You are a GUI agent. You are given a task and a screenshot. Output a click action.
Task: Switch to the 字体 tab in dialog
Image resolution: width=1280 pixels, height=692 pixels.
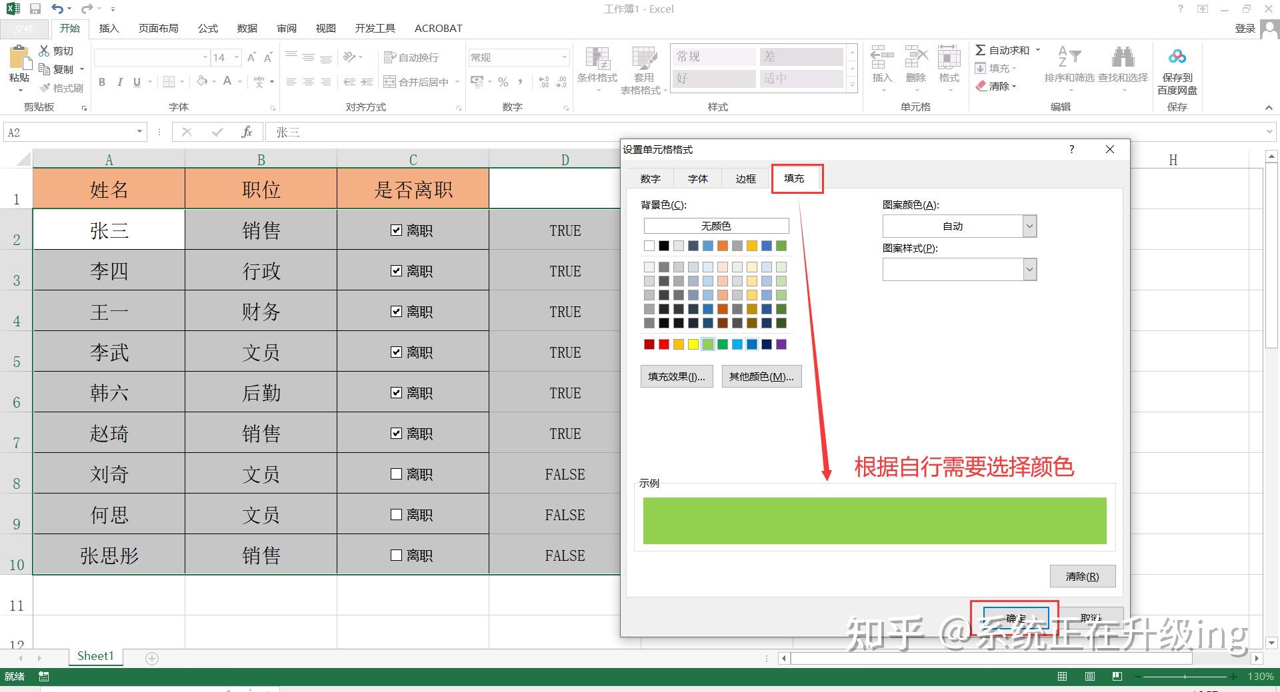coord(698,179)
